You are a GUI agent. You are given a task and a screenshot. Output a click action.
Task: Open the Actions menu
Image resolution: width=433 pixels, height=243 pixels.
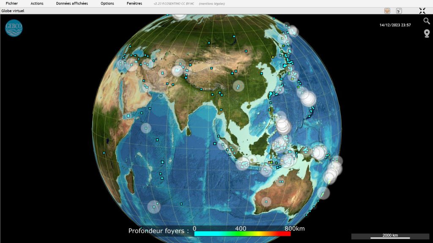37,3
